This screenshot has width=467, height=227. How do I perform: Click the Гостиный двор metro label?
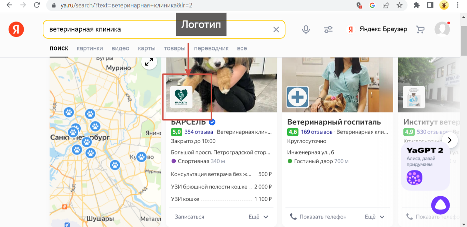click(x=313, y=161)
